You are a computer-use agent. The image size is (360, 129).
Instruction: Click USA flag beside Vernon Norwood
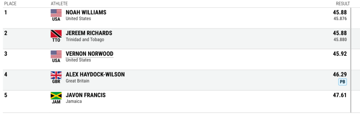point(56,54)
